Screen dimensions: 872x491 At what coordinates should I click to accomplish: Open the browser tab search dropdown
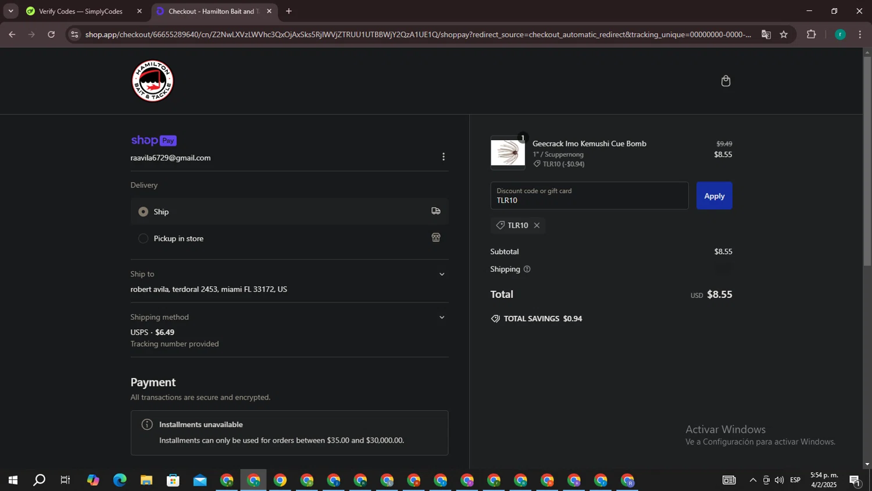click(x=10, y=11)
